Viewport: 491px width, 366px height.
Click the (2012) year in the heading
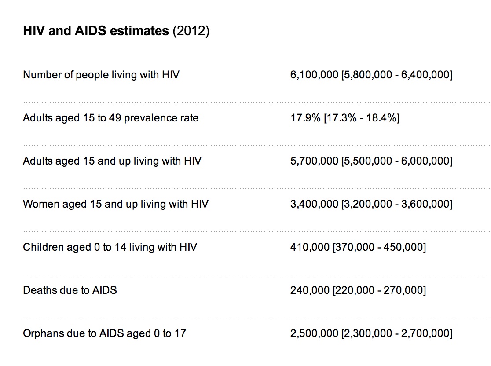191,31
